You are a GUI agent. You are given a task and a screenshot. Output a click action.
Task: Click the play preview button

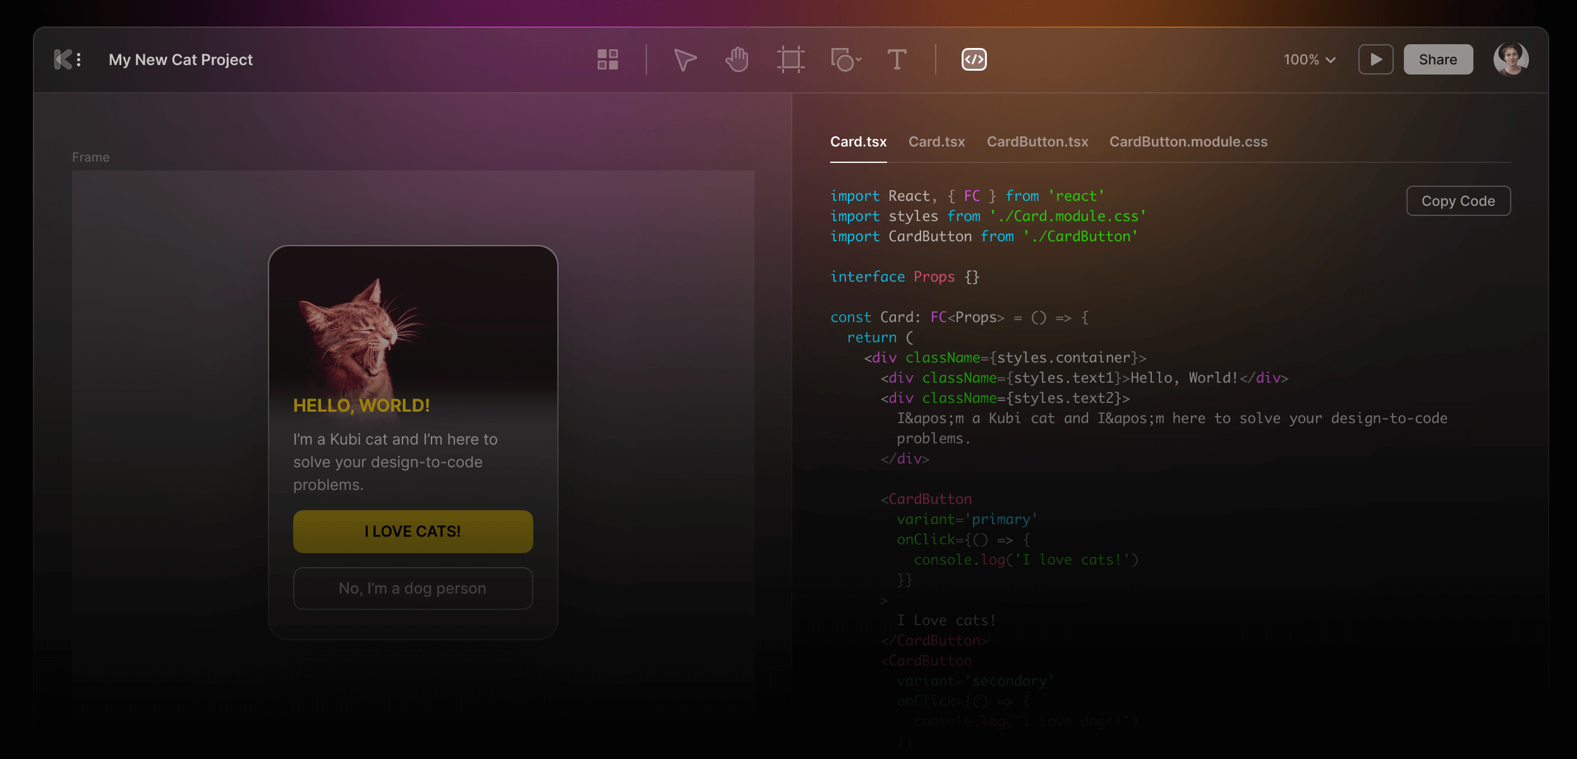[x=1375, y=59]
